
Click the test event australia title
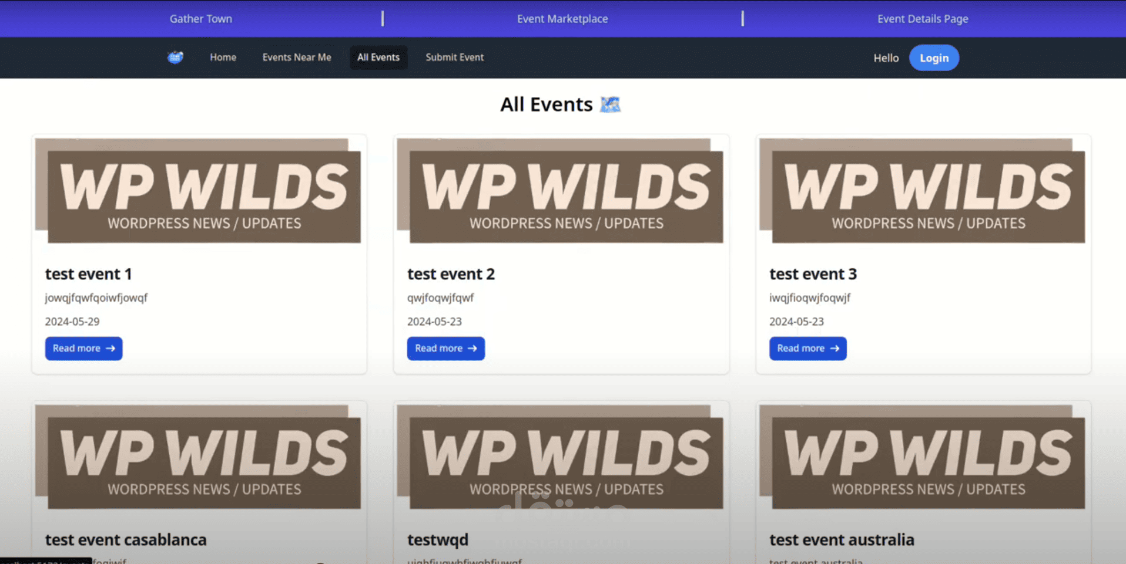coord(842,539)
